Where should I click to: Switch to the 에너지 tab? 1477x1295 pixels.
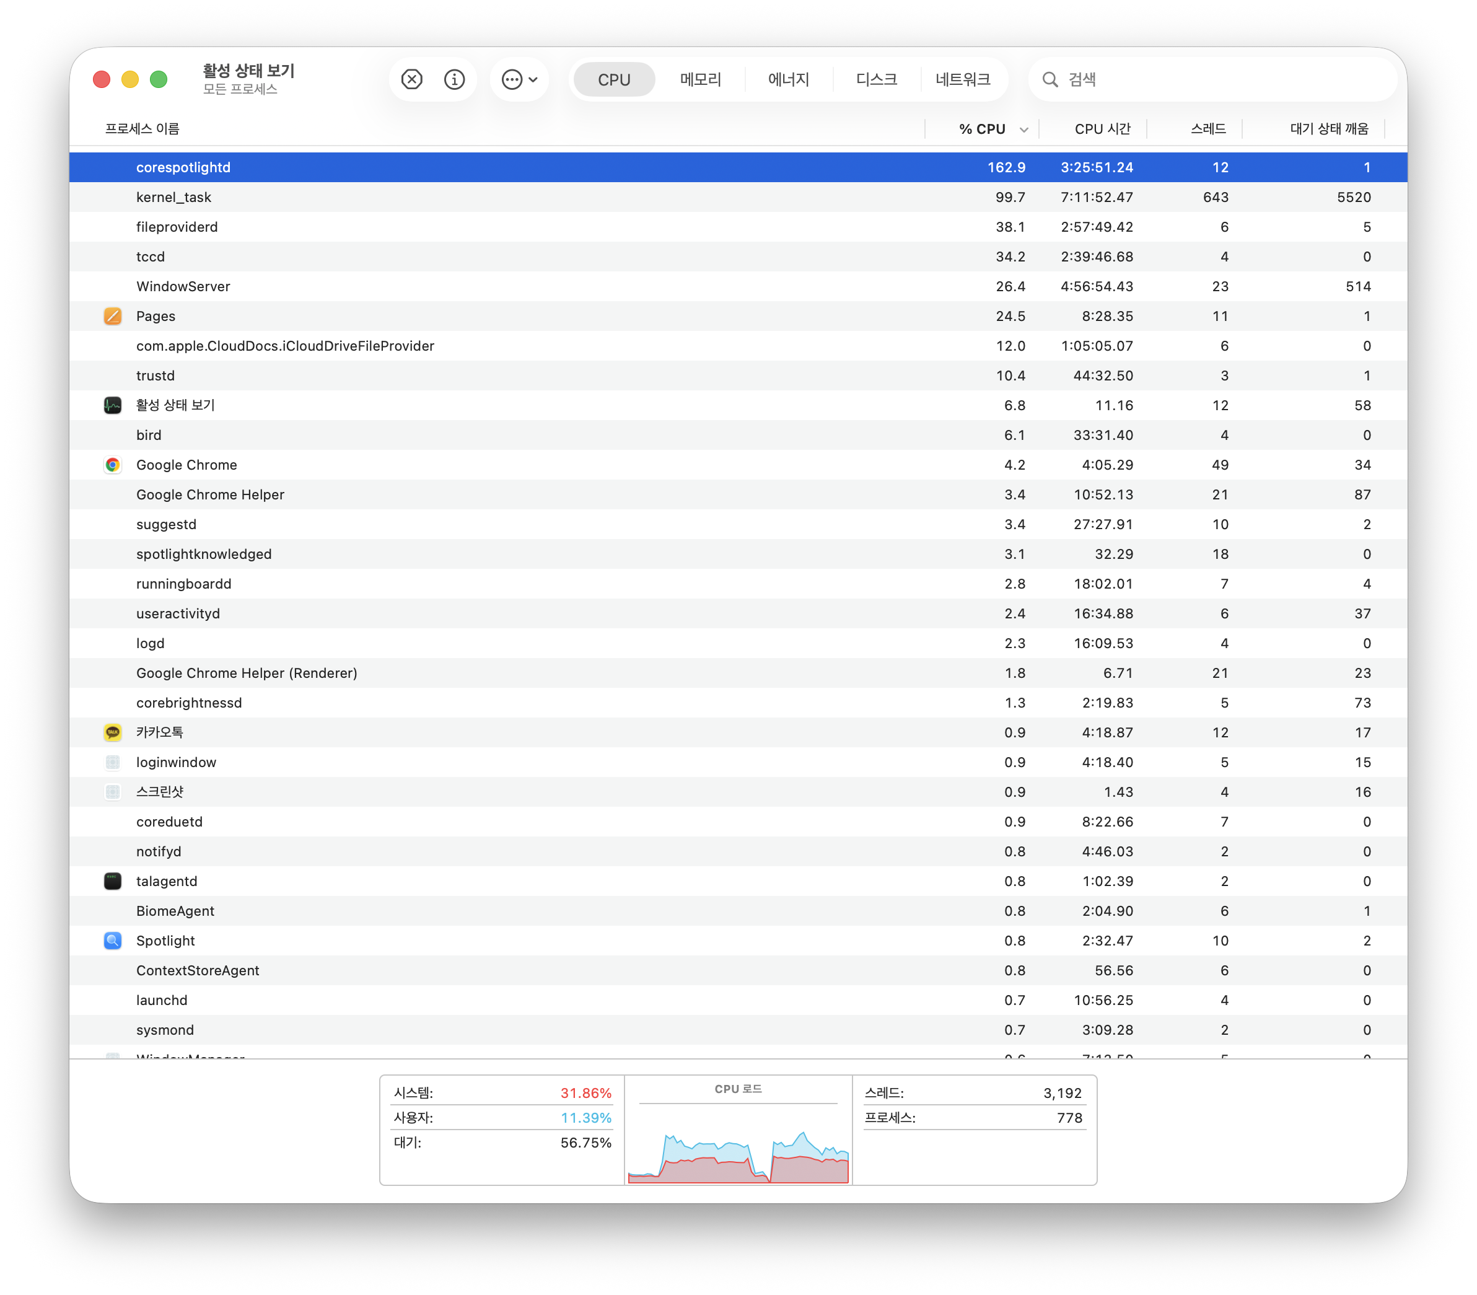(x=787, y=79)
